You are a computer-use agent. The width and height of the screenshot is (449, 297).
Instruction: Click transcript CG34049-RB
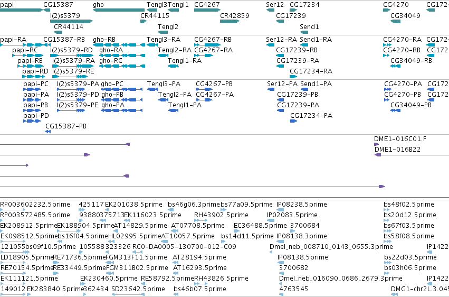[x=396, y=66]
